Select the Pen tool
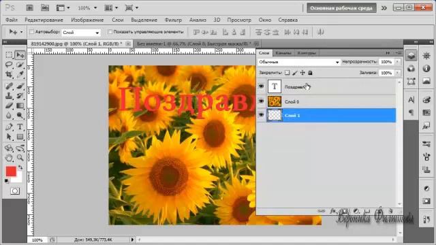436x245 pixels. 9,127
